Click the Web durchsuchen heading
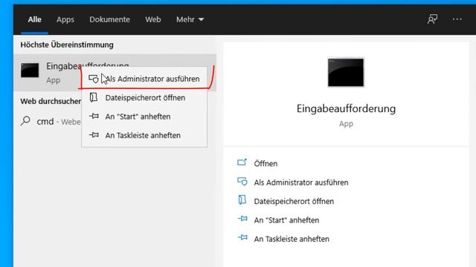The image size is (476, 267). tap(51, 101)
